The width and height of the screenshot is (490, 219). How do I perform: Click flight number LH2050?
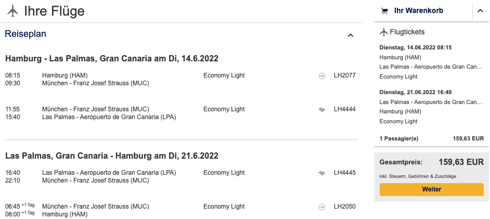(344, 207)
